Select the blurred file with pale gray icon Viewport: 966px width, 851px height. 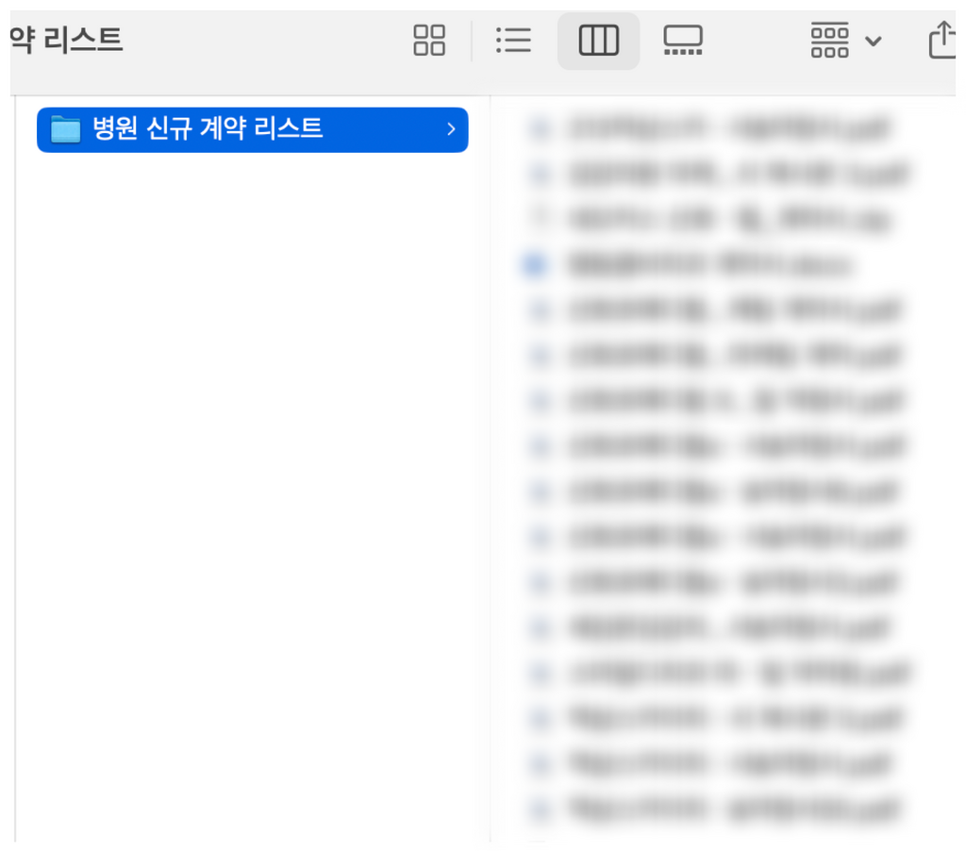pyautogui.click(x=708, y=219)
